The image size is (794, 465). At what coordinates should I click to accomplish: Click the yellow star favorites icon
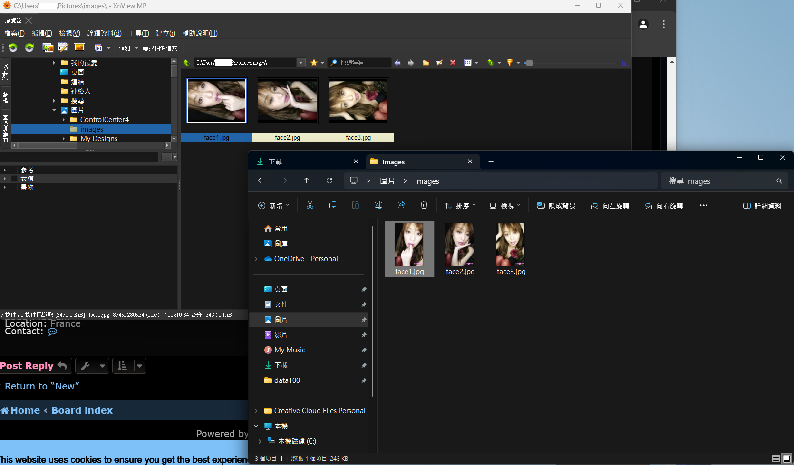point(314,63)
